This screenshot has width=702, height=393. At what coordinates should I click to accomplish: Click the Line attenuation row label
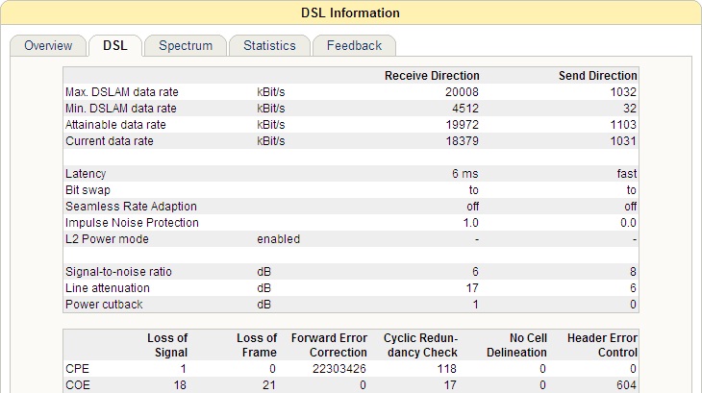108,288
